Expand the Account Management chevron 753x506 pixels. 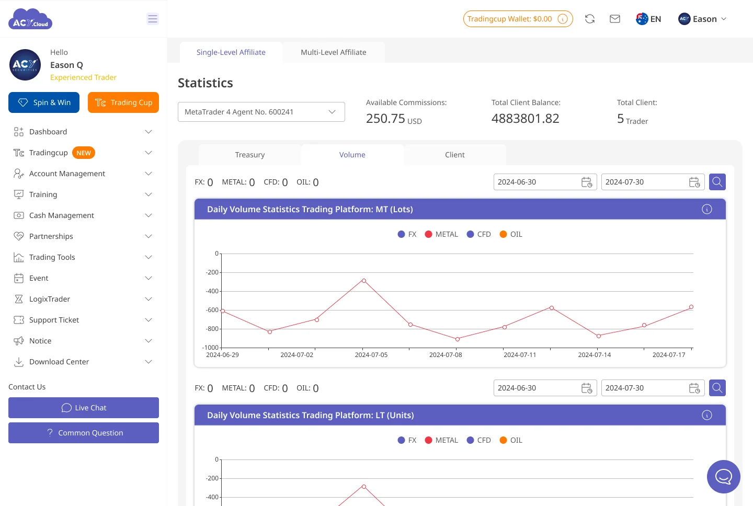(149, 174)
